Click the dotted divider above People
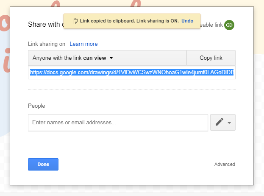 [x=131, y=90]
